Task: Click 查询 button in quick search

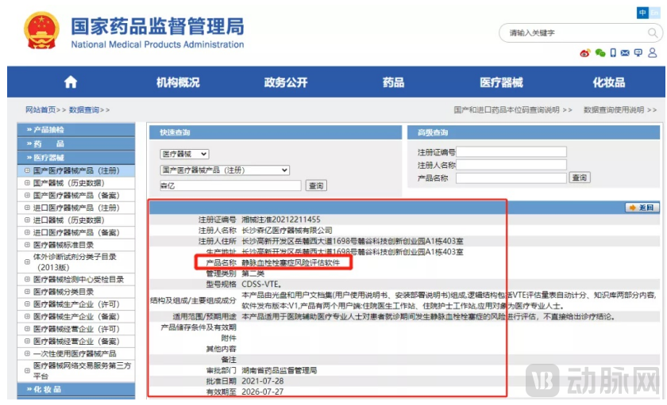Action: pos(316,185)
